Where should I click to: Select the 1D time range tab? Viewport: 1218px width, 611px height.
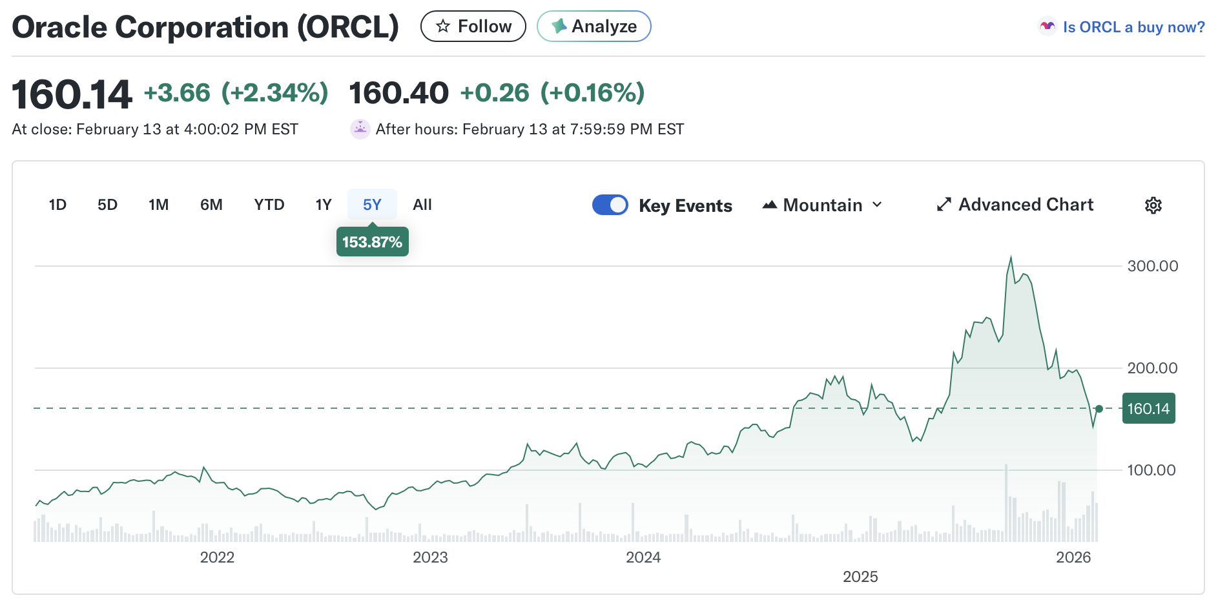point(57,205)
